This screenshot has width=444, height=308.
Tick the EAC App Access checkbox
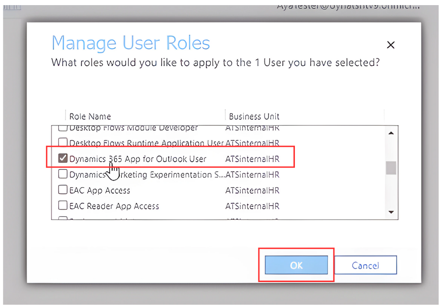(63, 190)
